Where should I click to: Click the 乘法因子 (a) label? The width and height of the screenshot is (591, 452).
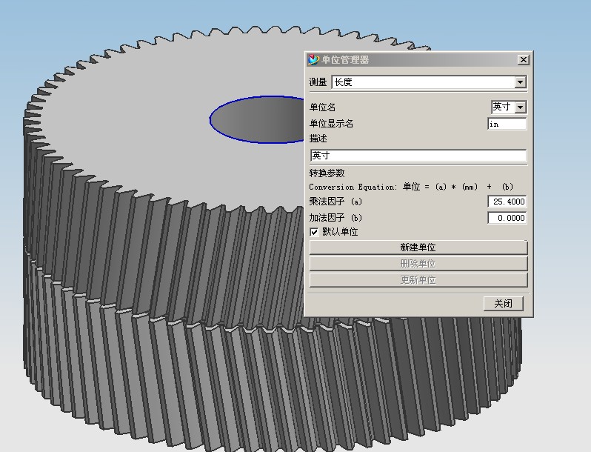pos(335,202)
